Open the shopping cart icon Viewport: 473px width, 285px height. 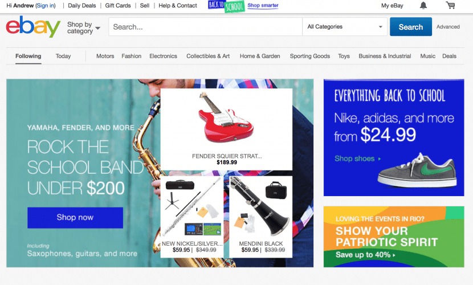[450, 5]
